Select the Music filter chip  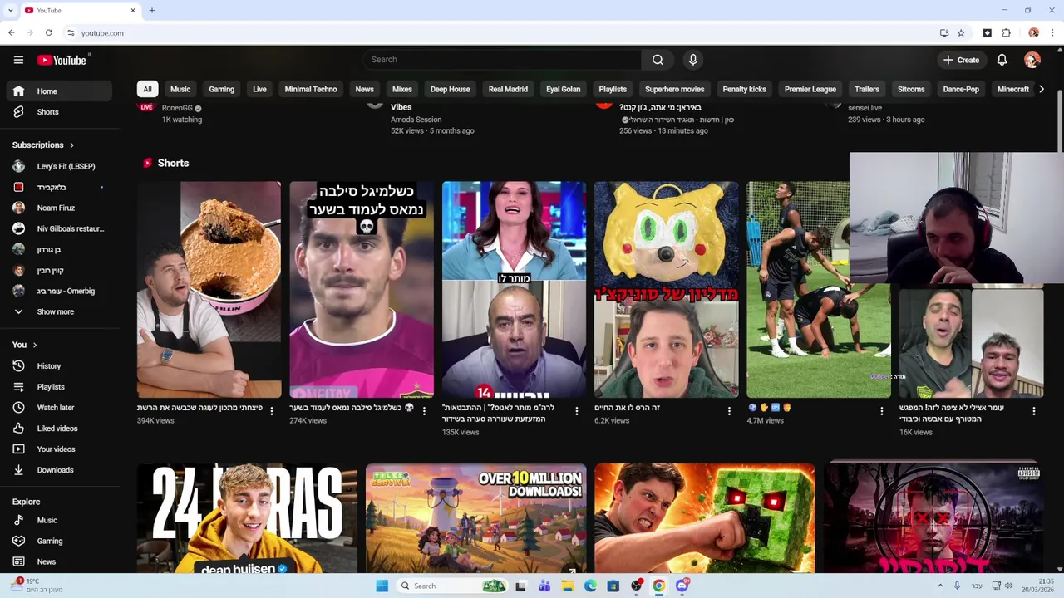[180, 89]
